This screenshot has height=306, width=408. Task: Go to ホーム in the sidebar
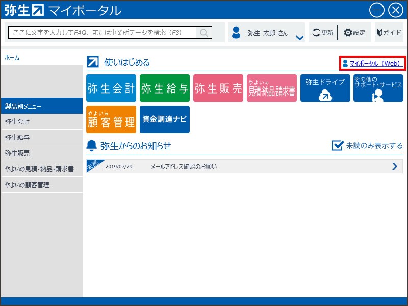(12, 58)
